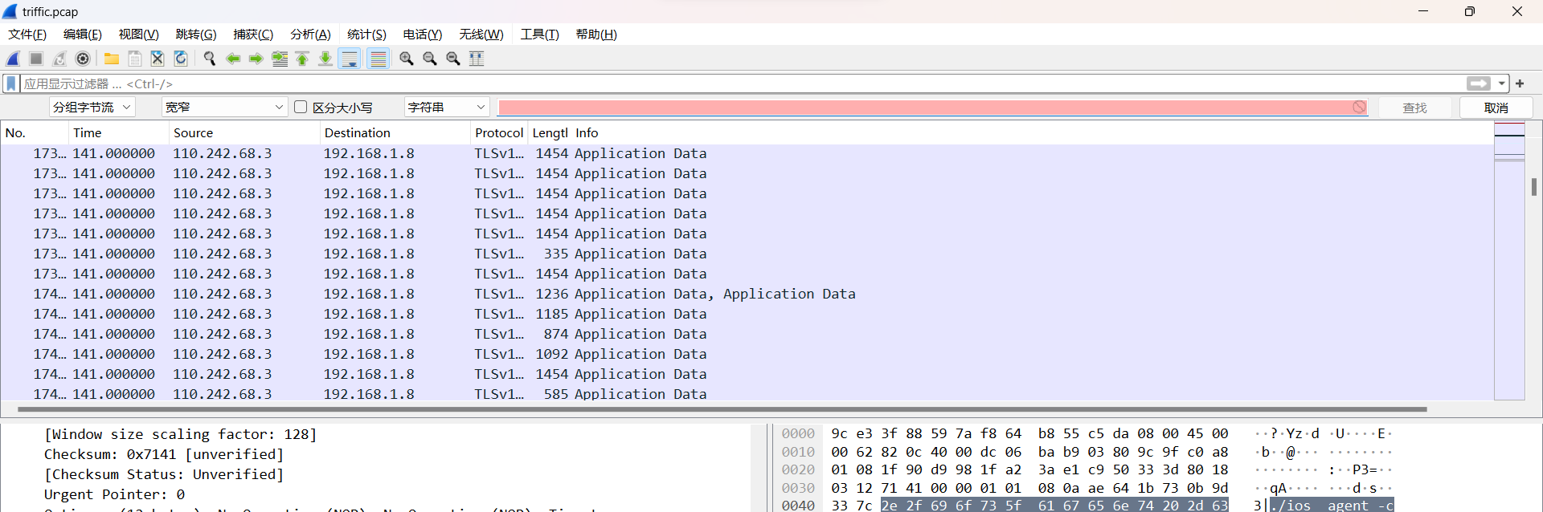This screenshot has width=1543, height=512.
Task: Add a filter button with the plus icon
Action: (x=1520, y=83)
